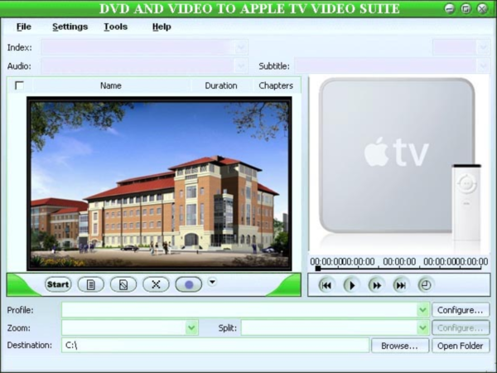Open the Tools menu
497x373 pixels.
click(x=116, y=27)
